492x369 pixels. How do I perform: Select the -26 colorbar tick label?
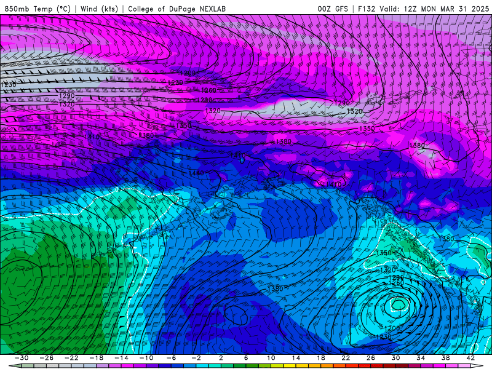click(47, 358)
